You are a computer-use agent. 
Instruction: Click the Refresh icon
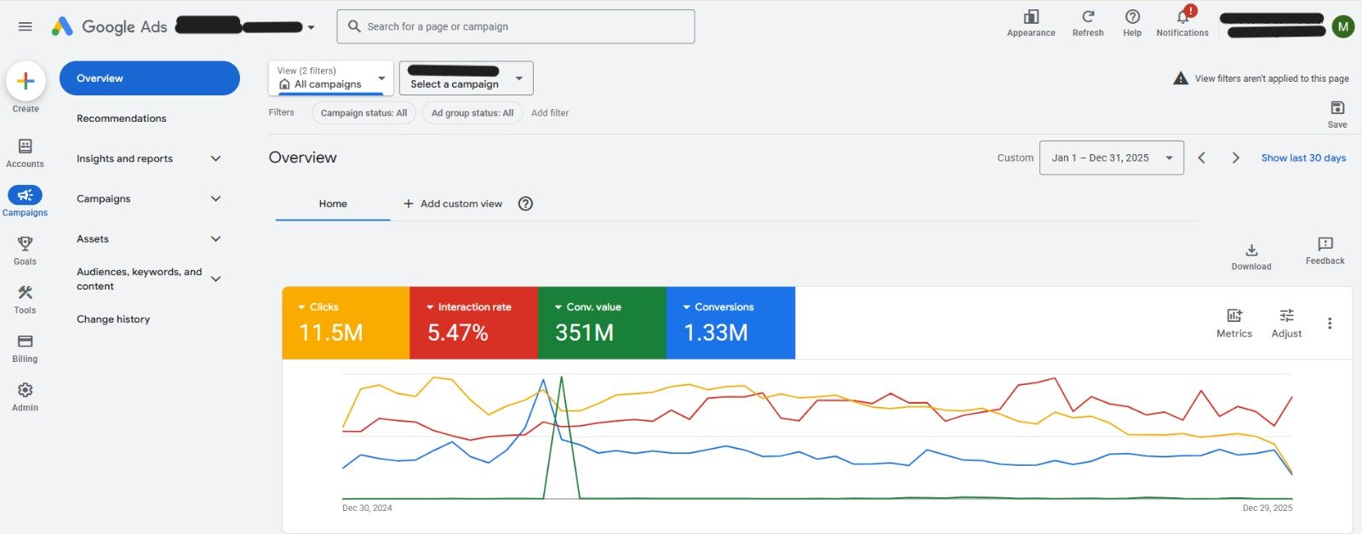tap(1087, 17)
